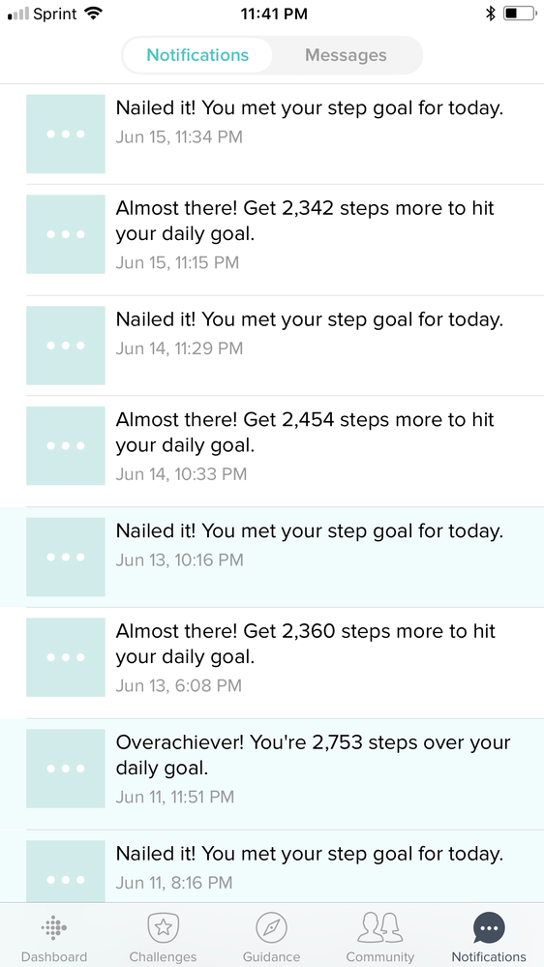544x967 pixels.
Task: Open the Jun 13, 10:16 PM notification
Action: click(272, 557)
